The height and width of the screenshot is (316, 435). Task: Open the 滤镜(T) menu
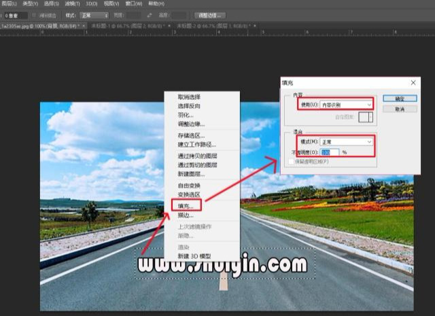pos(72,3)
